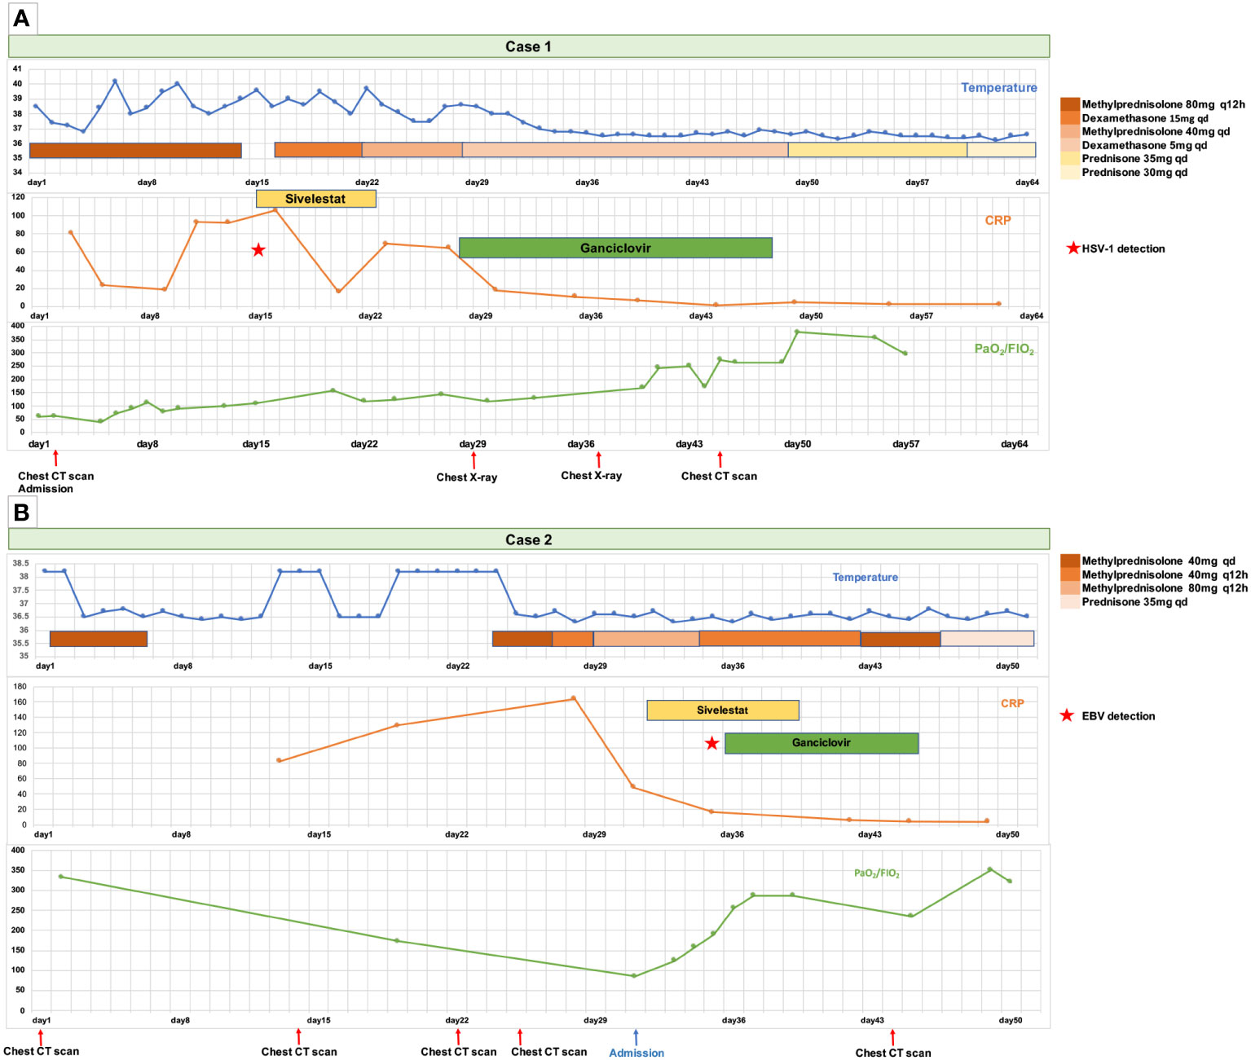The width and height of the screenshot is (1251, 1060).
Task: Click the yellow Sivelestat bar in Case 1
Action: click(x=316, y=199)
